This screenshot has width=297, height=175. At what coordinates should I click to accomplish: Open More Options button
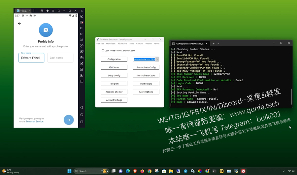(146, 92)
